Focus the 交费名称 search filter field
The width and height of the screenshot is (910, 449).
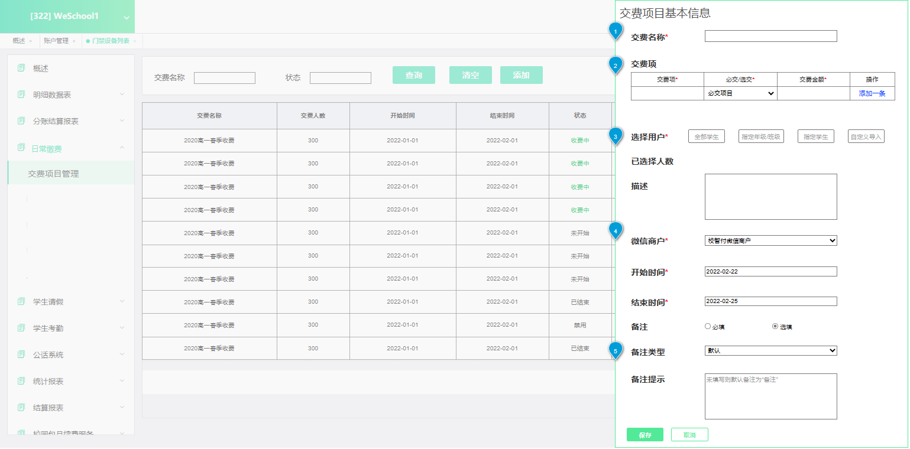coord(225,78)
